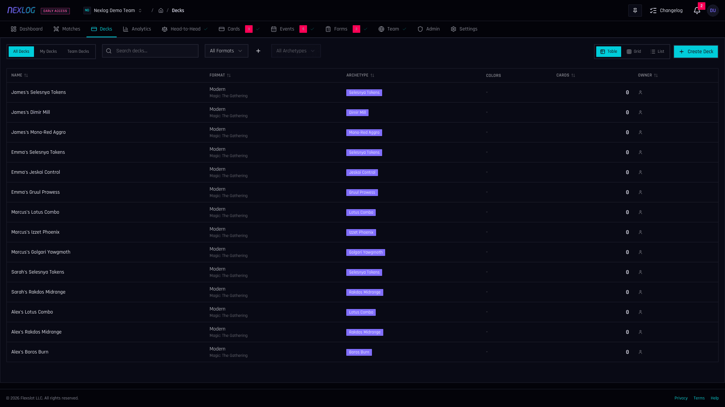Expand the Head-to-Head submenu chevron
The image size is (725, 407).
click(x=206, y=29)
